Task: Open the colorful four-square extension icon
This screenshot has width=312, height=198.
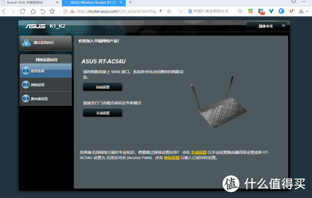Action: coord(250,11)
